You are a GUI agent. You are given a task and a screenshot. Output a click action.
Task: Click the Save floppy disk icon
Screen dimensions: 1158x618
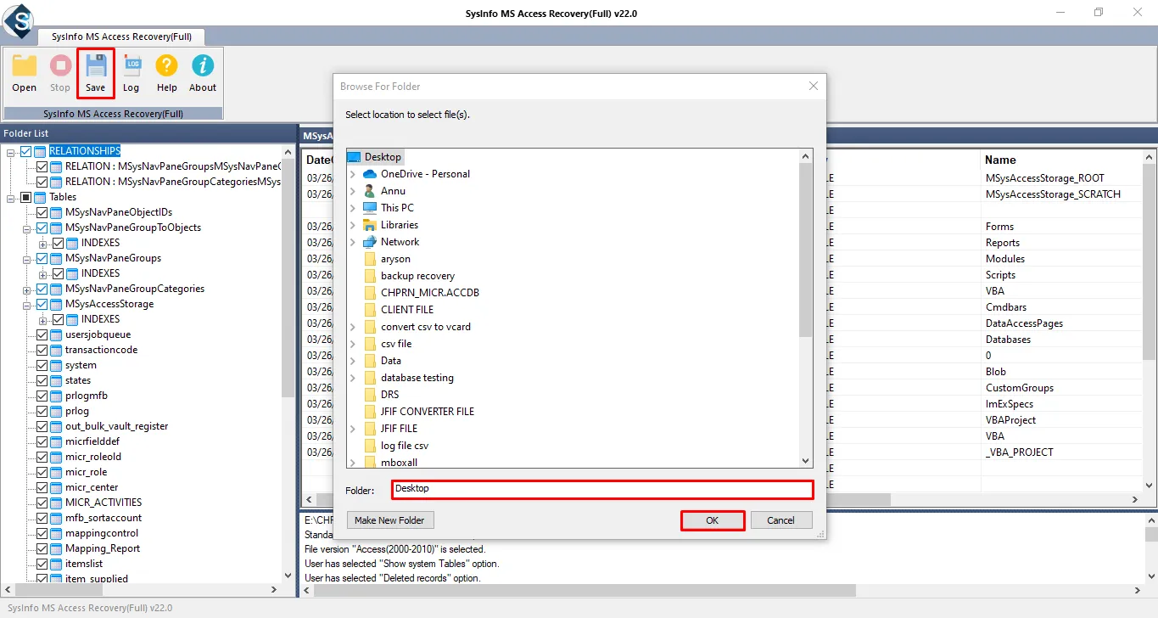[96, 65]
